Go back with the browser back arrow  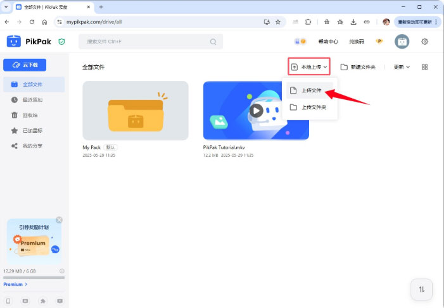[7, 22]
